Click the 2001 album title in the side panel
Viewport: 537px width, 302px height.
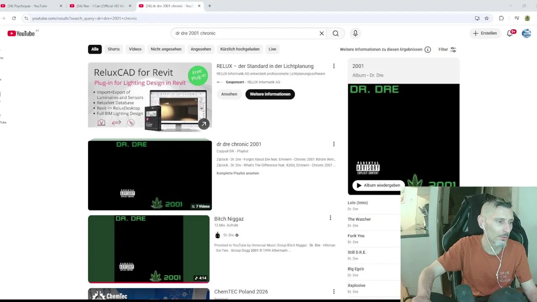pyautogui.click(x=358, y=66)
